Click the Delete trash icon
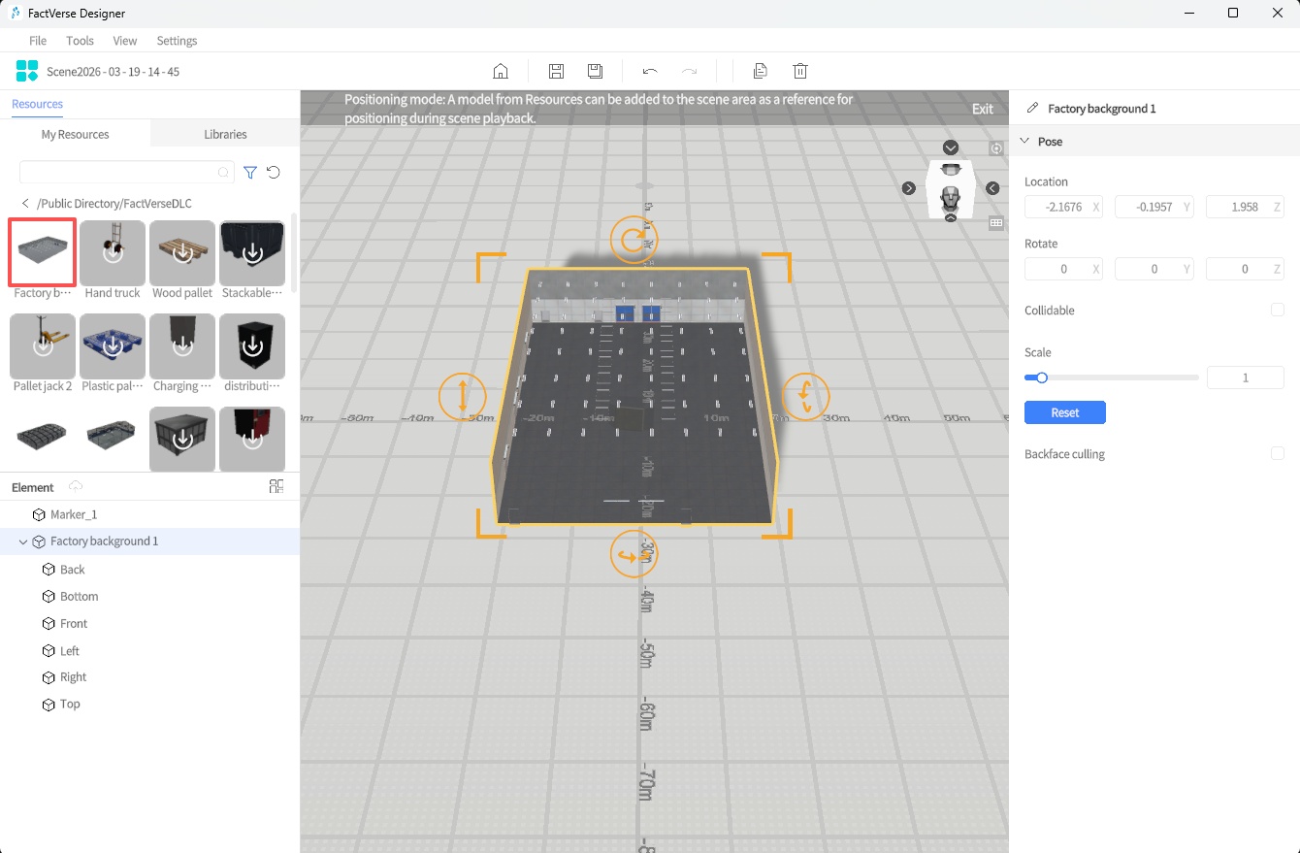 click(x=799, y=70)
